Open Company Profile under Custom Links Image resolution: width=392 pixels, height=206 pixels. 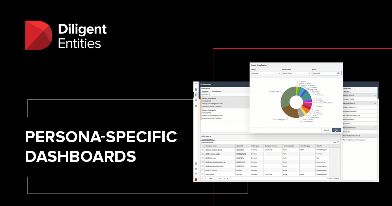click(349, 99)
